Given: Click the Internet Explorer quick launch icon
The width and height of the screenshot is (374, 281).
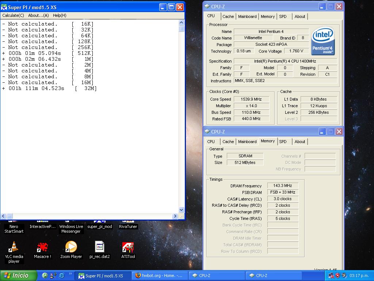Looking at the screenshot, I should pos(61,275).
